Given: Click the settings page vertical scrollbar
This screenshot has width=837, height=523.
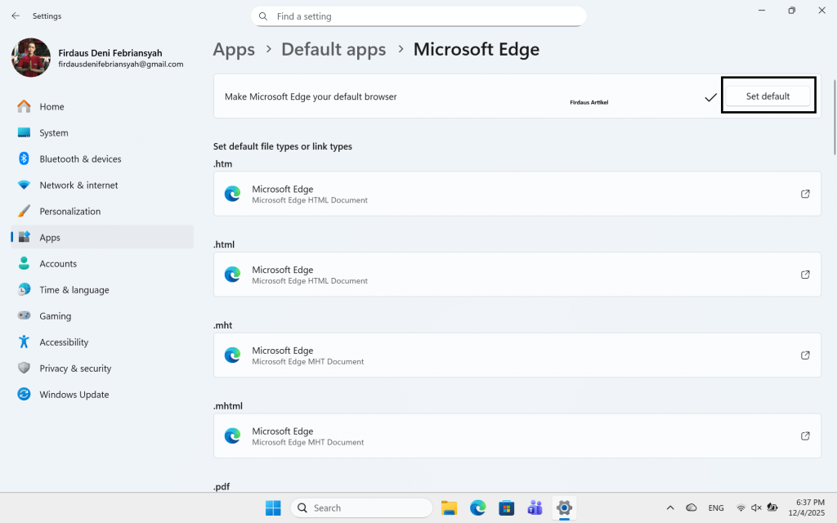Looking at the screenshot, I should click(835, 118).
